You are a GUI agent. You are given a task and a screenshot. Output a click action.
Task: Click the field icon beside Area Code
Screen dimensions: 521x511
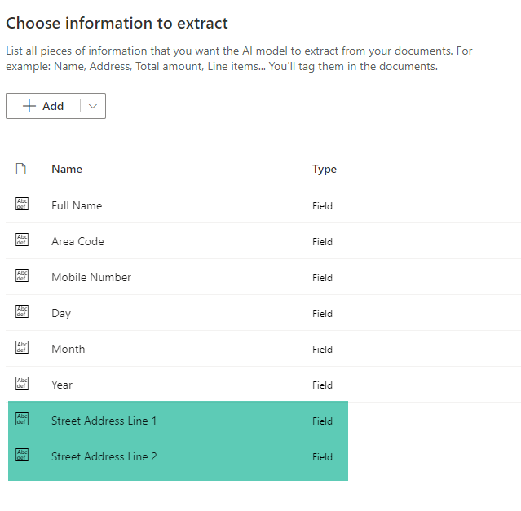[x=22, y=241]
